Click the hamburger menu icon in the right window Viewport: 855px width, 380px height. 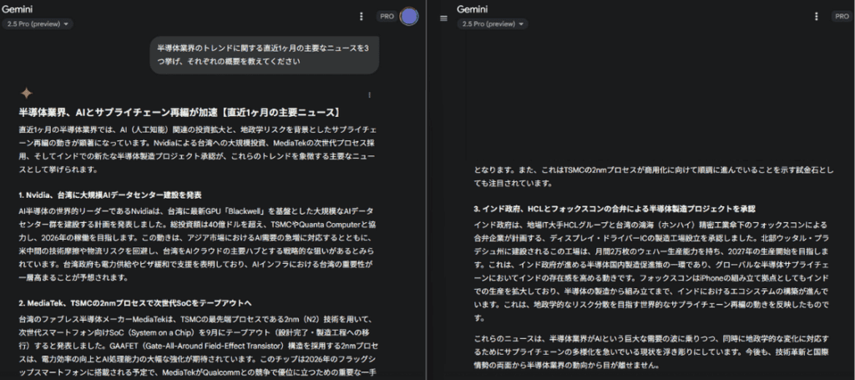(x=443, y=18)
